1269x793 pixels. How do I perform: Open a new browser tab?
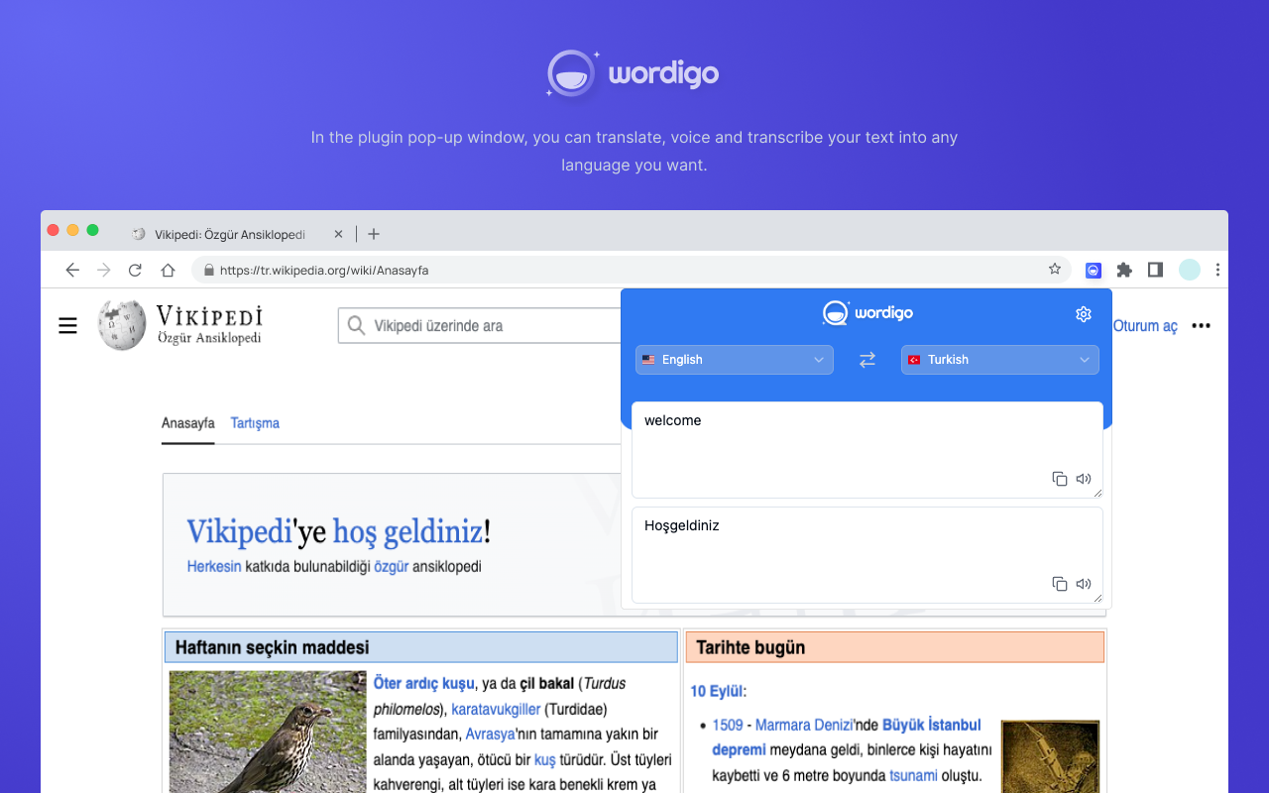[374, 234]
